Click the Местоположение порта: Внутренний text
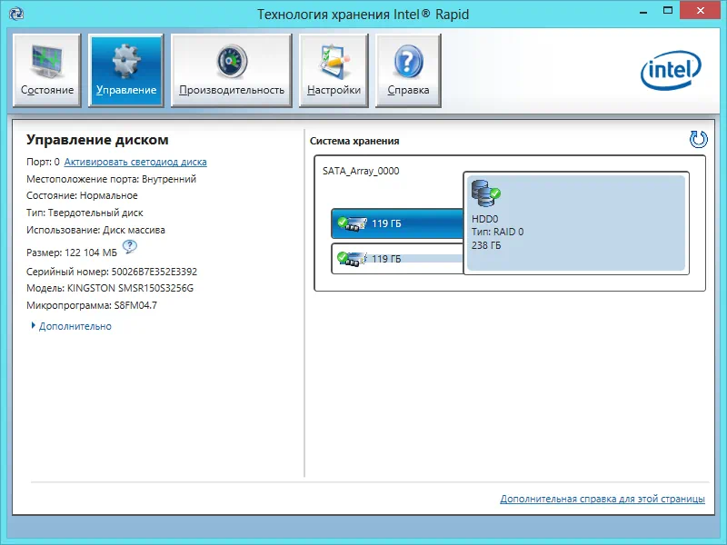727x545 pixels. click(x=111, y=179)
